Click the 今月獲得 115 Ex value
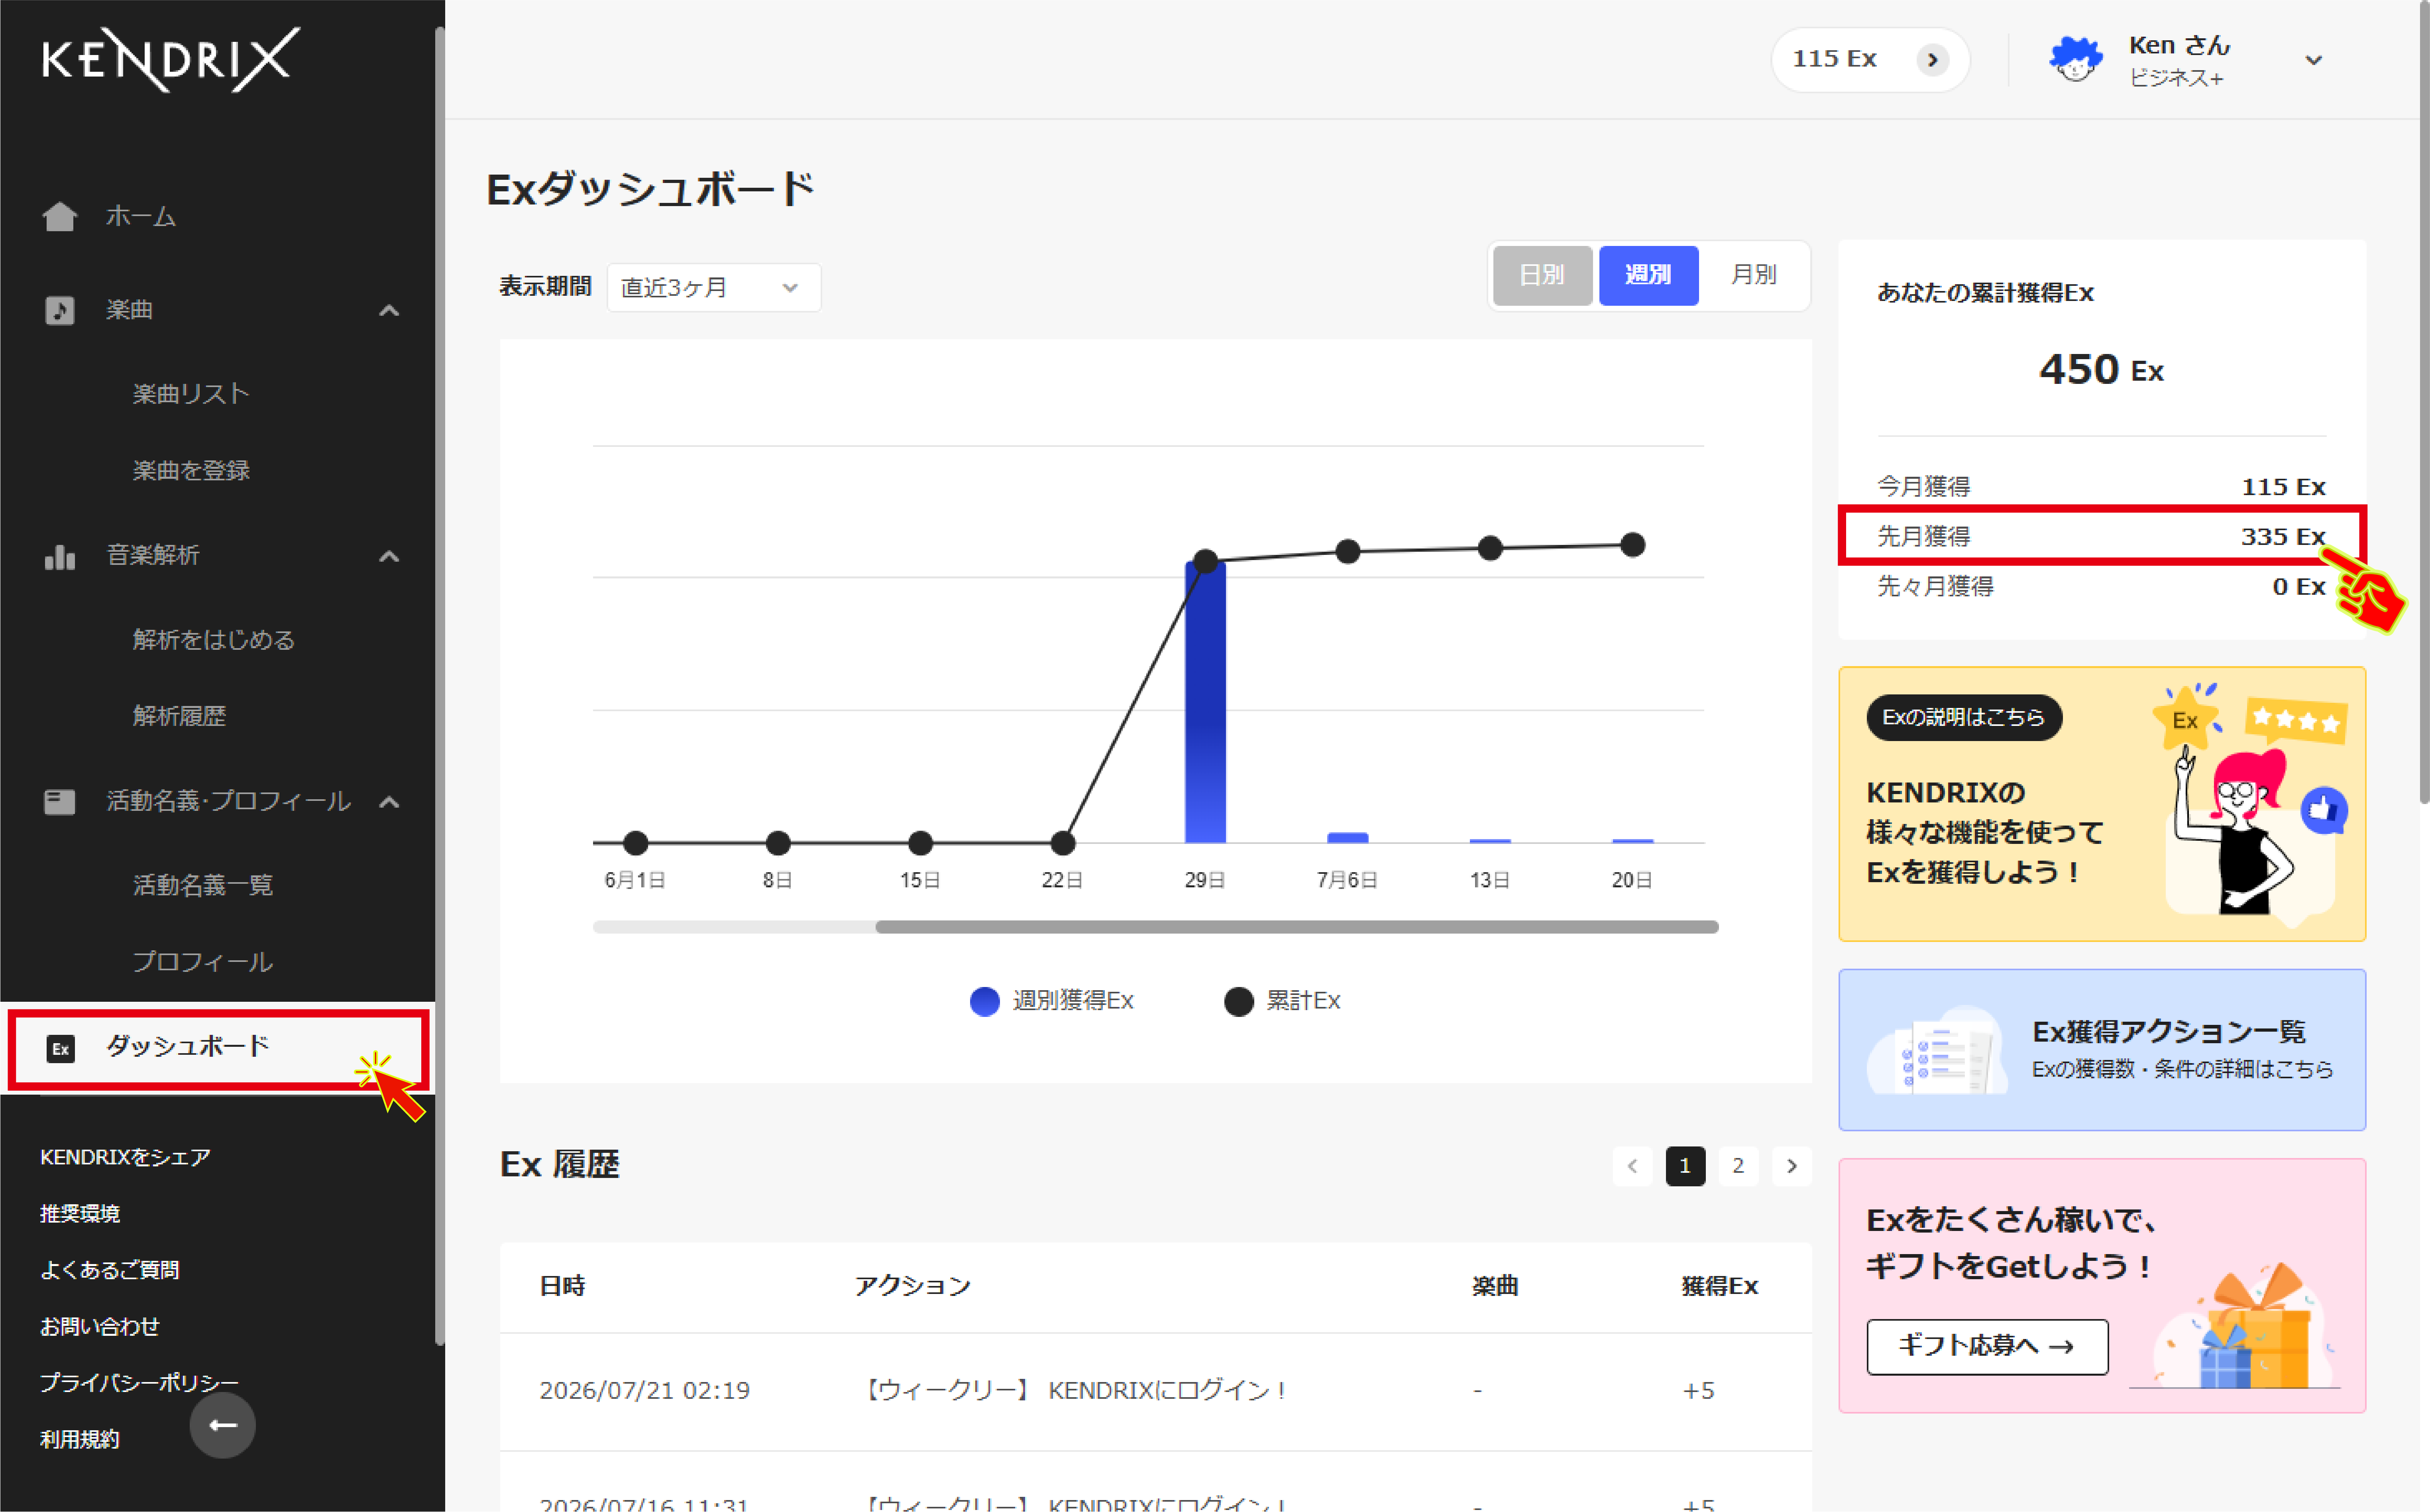Screen dimensions: 2430x1512 coord(2283,487)
